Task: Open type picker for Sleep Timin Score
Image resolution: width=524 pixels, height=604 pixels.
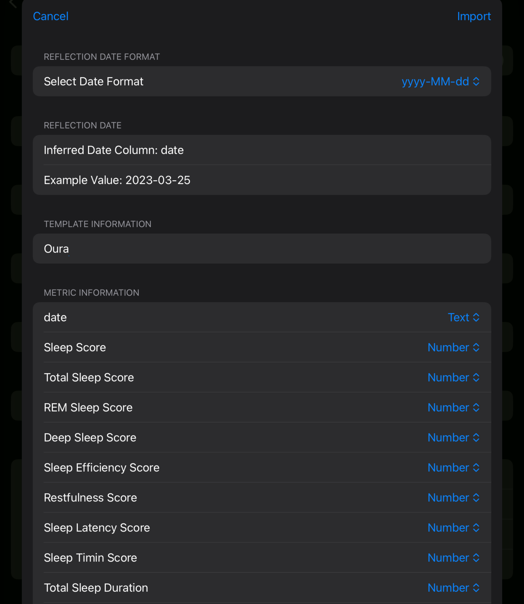Action: click(x=454, y=558)
